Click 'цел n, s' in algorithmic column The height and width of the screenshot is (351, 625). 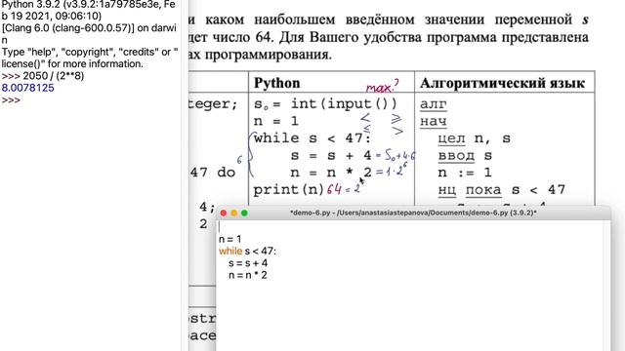point(474,138)
